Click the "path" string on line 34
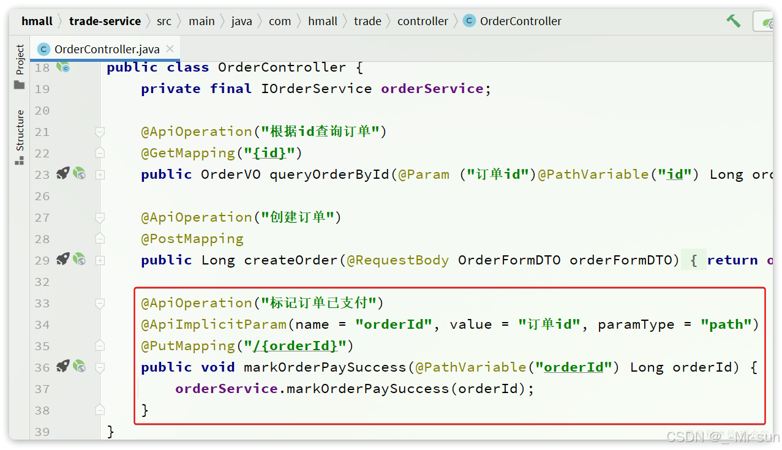This screenshot has width=782, height=450. click(726, 324)
